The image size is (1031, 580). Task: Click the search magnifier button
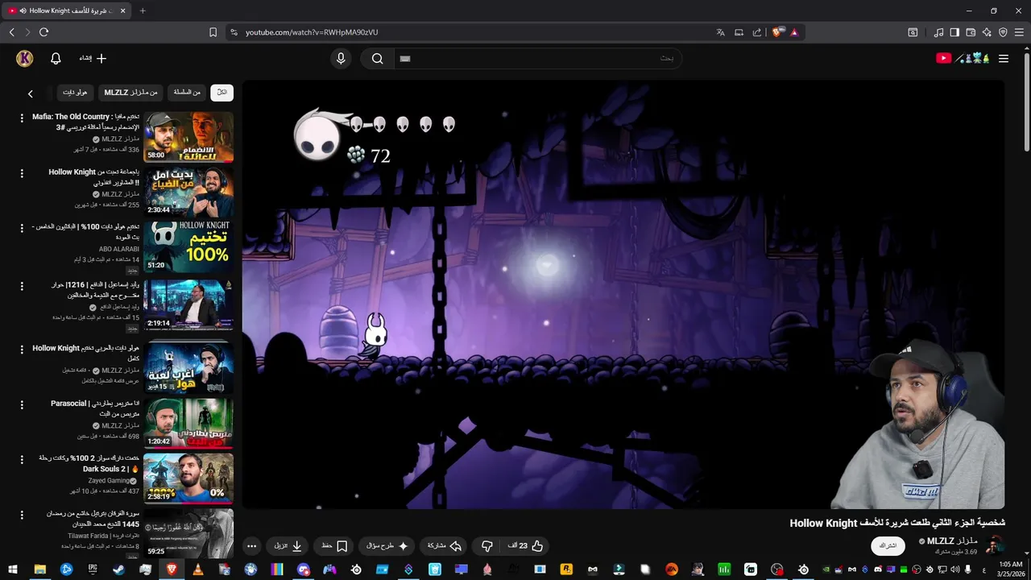377,58
